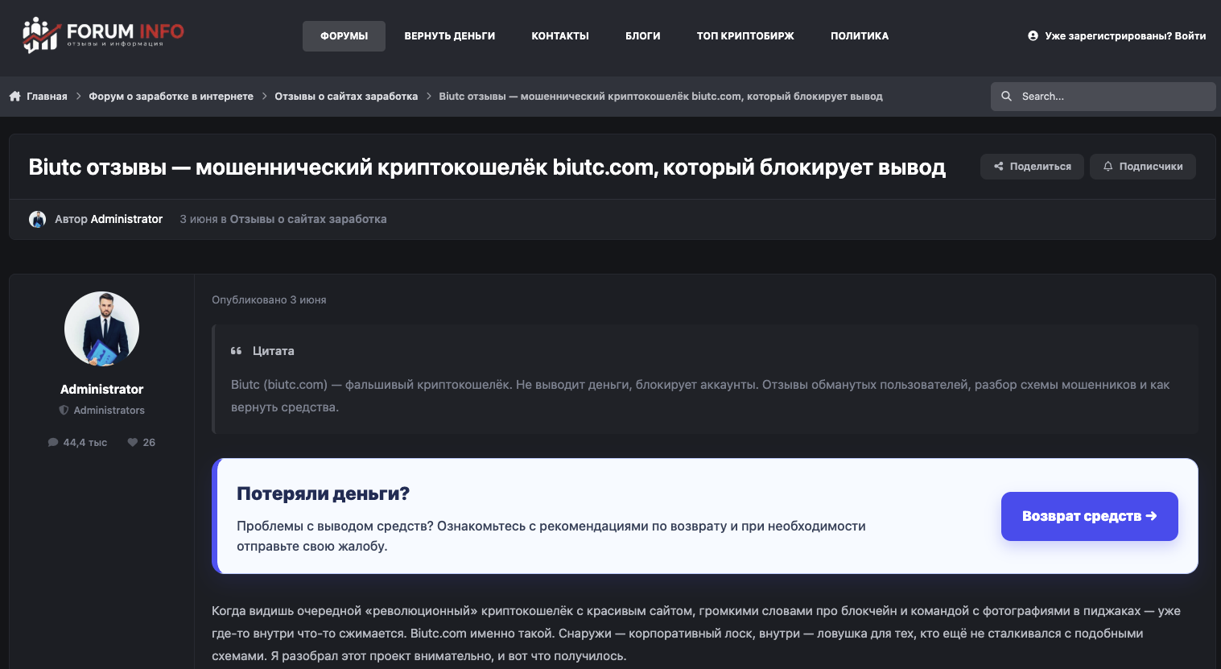This screenshot has height=669, width=1221.
Task: Click the bell icon in Подписчики button
Action: [1108, 167]
